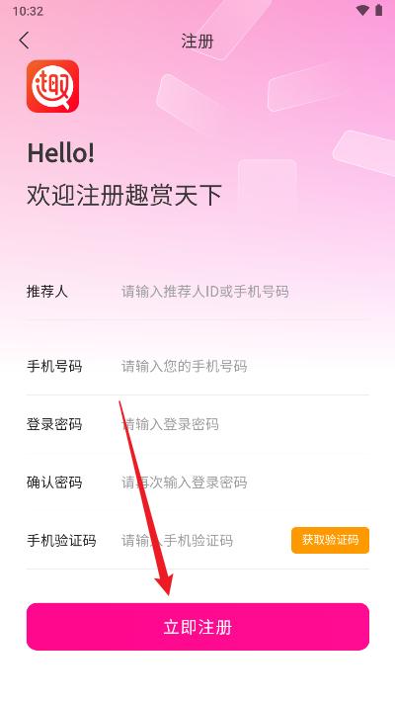Focus the 登录密码 input field
The height and width of the screenshot is (704, 395).
click(x=244, y=424)
